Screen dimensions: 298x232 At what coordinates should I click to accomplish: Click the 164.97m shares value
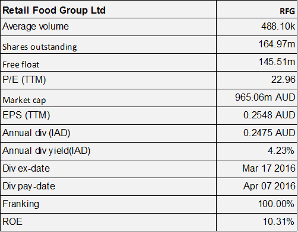point(277,44)
